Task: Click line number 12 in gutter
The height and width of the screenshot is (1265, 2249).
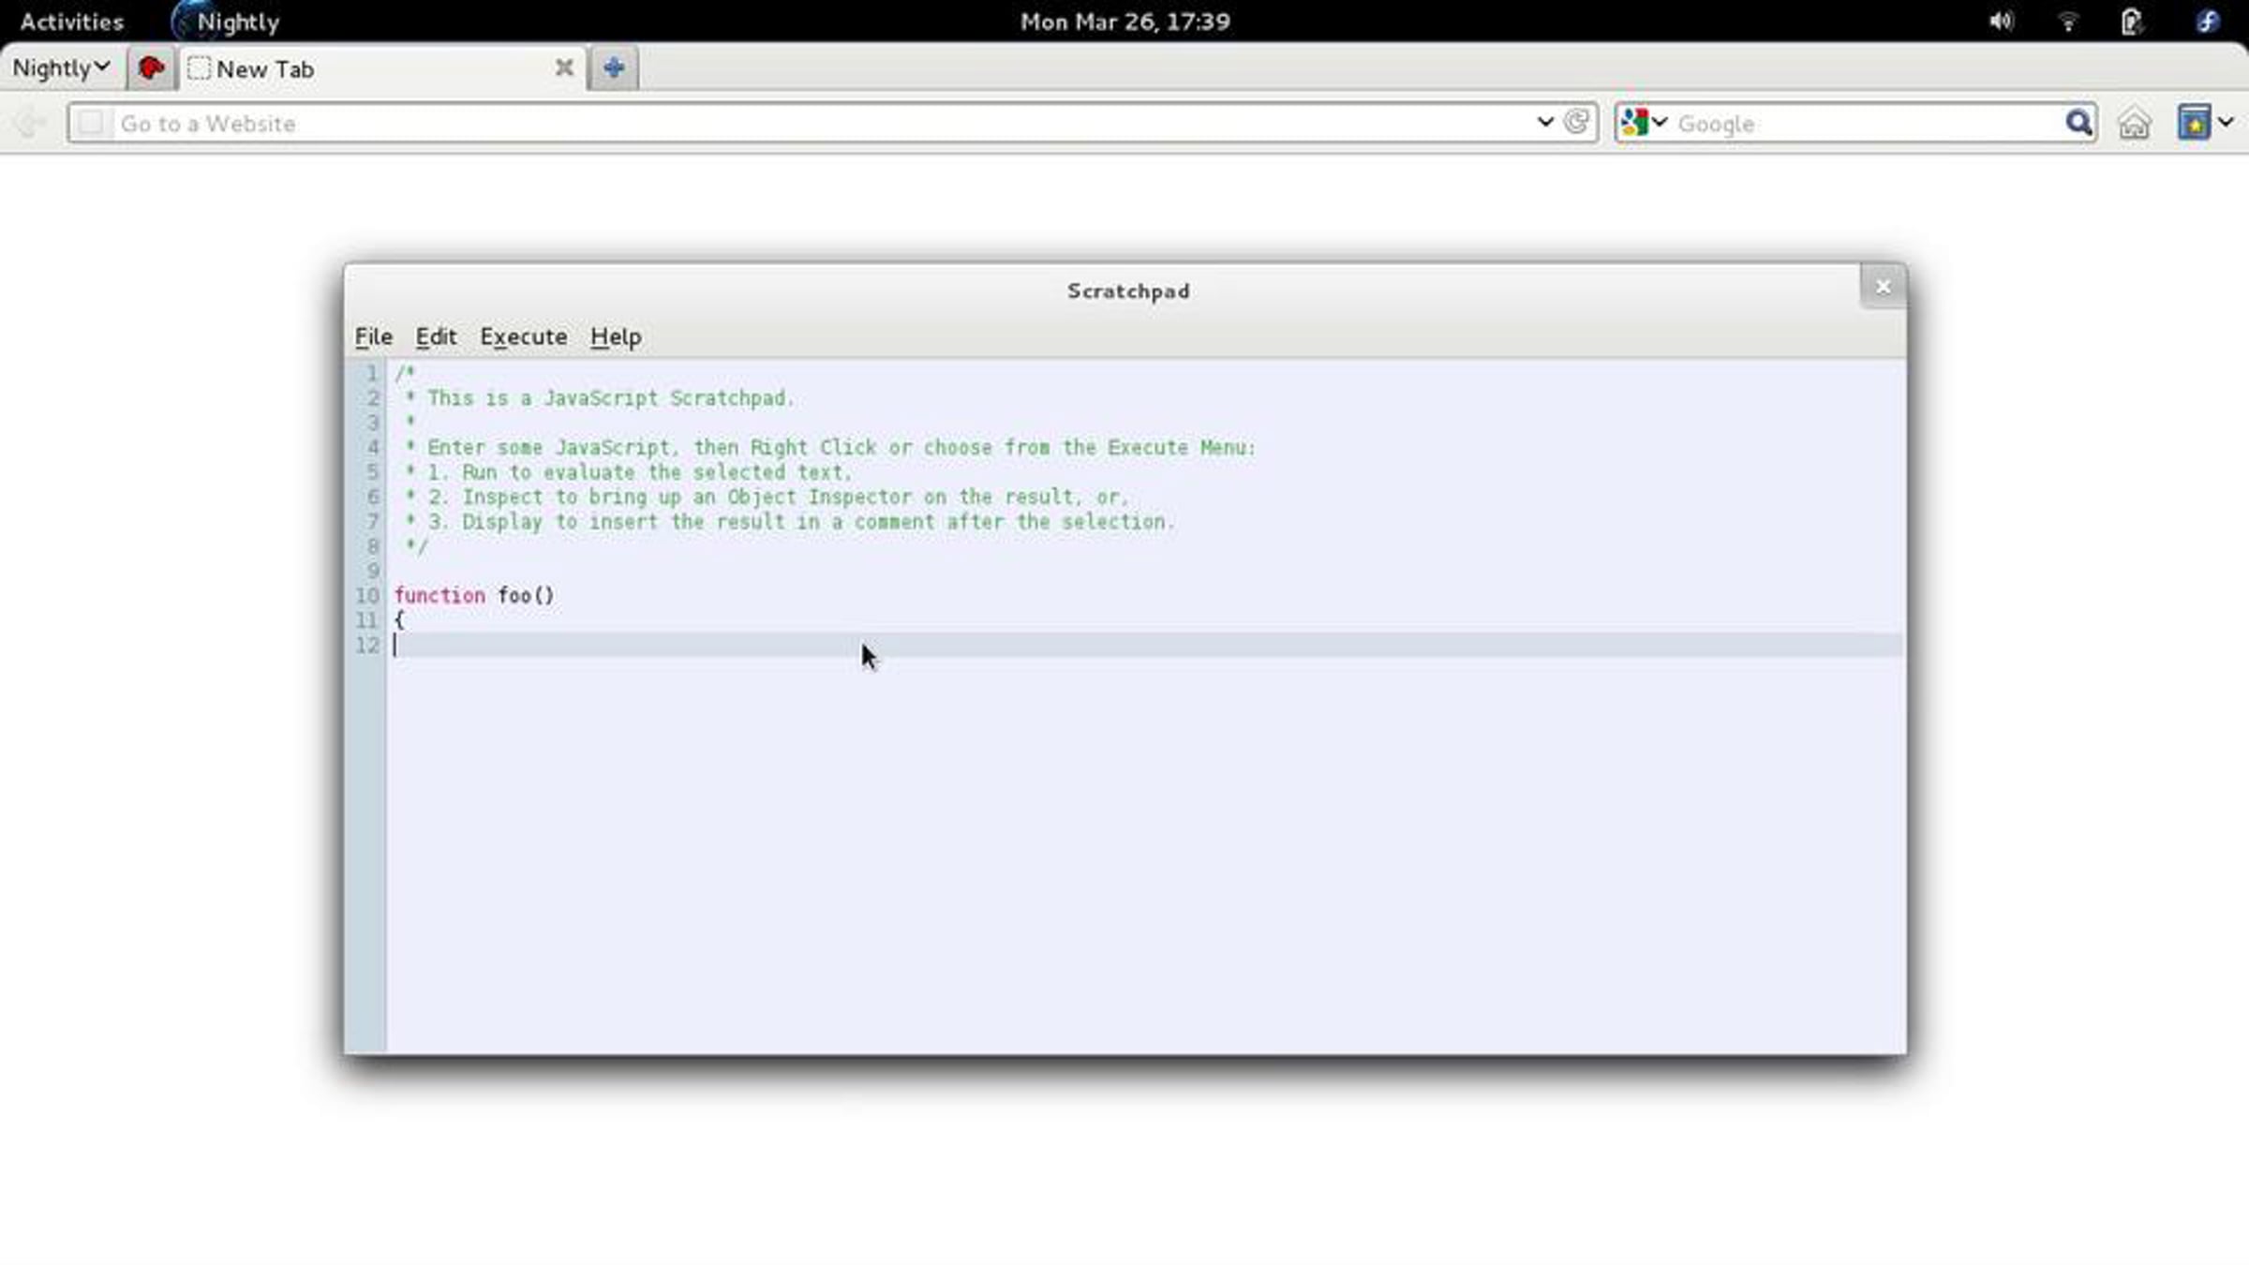Action: pyautogui.click(x=366, y=645)
